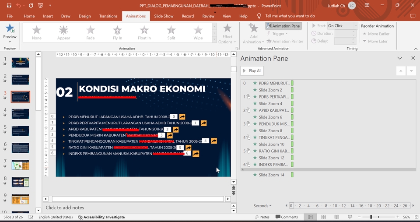Open accessibility checker from status bar

pyautogui.click(x=101, y=217)
